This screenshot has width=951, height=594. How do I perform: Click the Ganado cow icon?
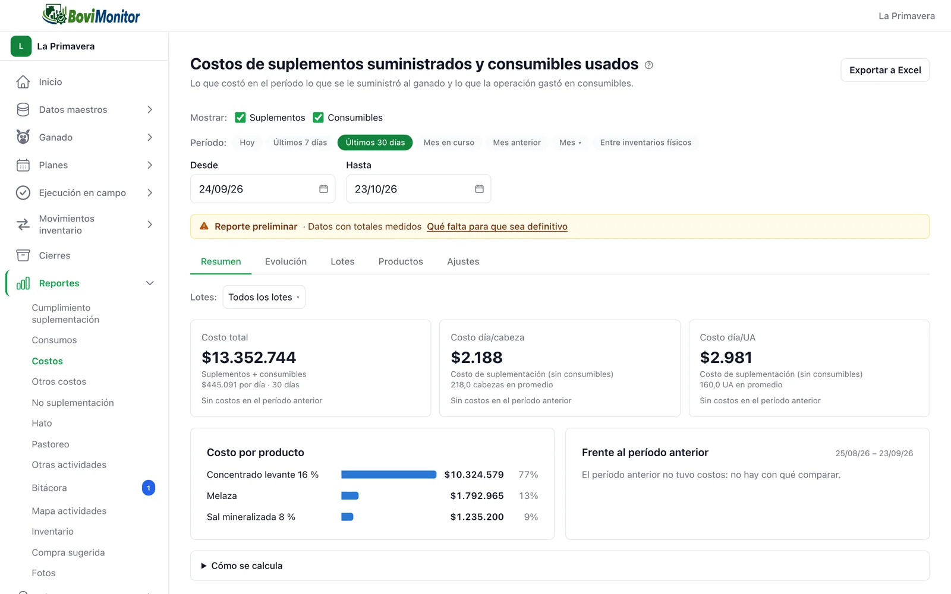[x=23, y=137]
